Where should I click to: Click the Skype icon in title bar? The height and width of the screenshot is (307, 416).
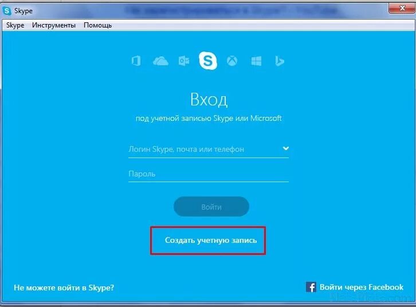pyautogui.click(x=7, y=11)
